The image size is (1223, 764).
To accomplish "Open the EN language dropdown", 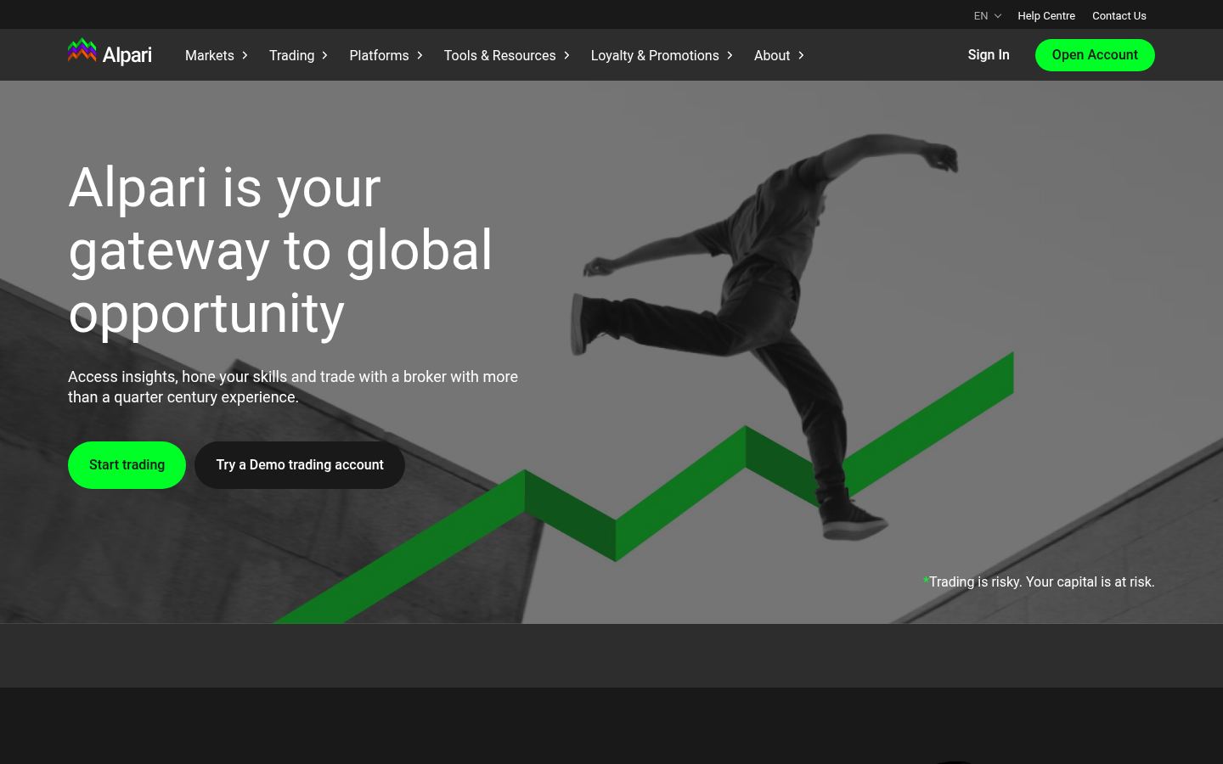I will [988, 15].
